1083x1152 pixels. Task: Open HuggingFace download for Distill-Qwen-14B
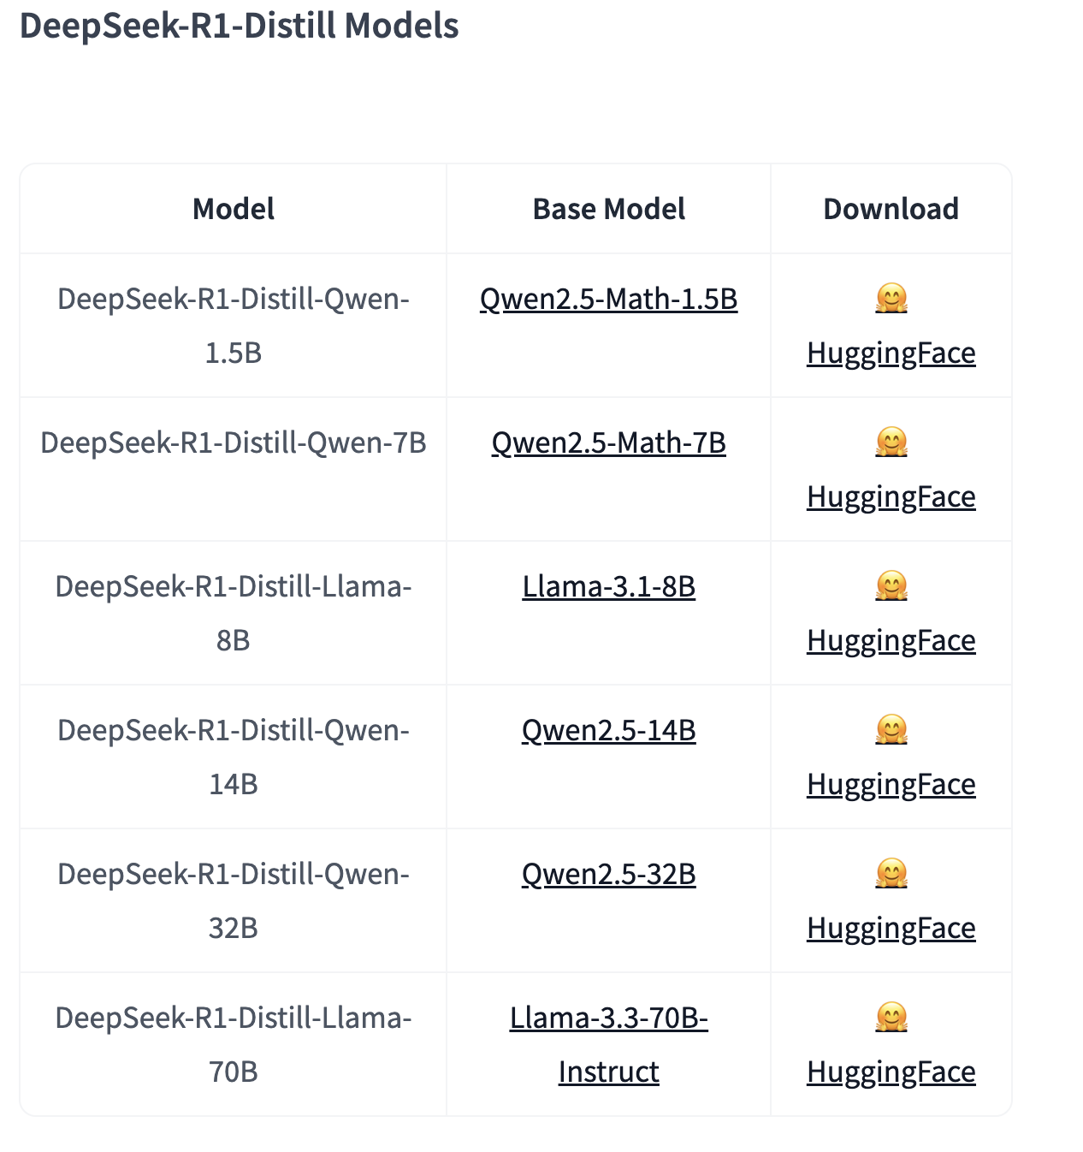pos(891,785)
